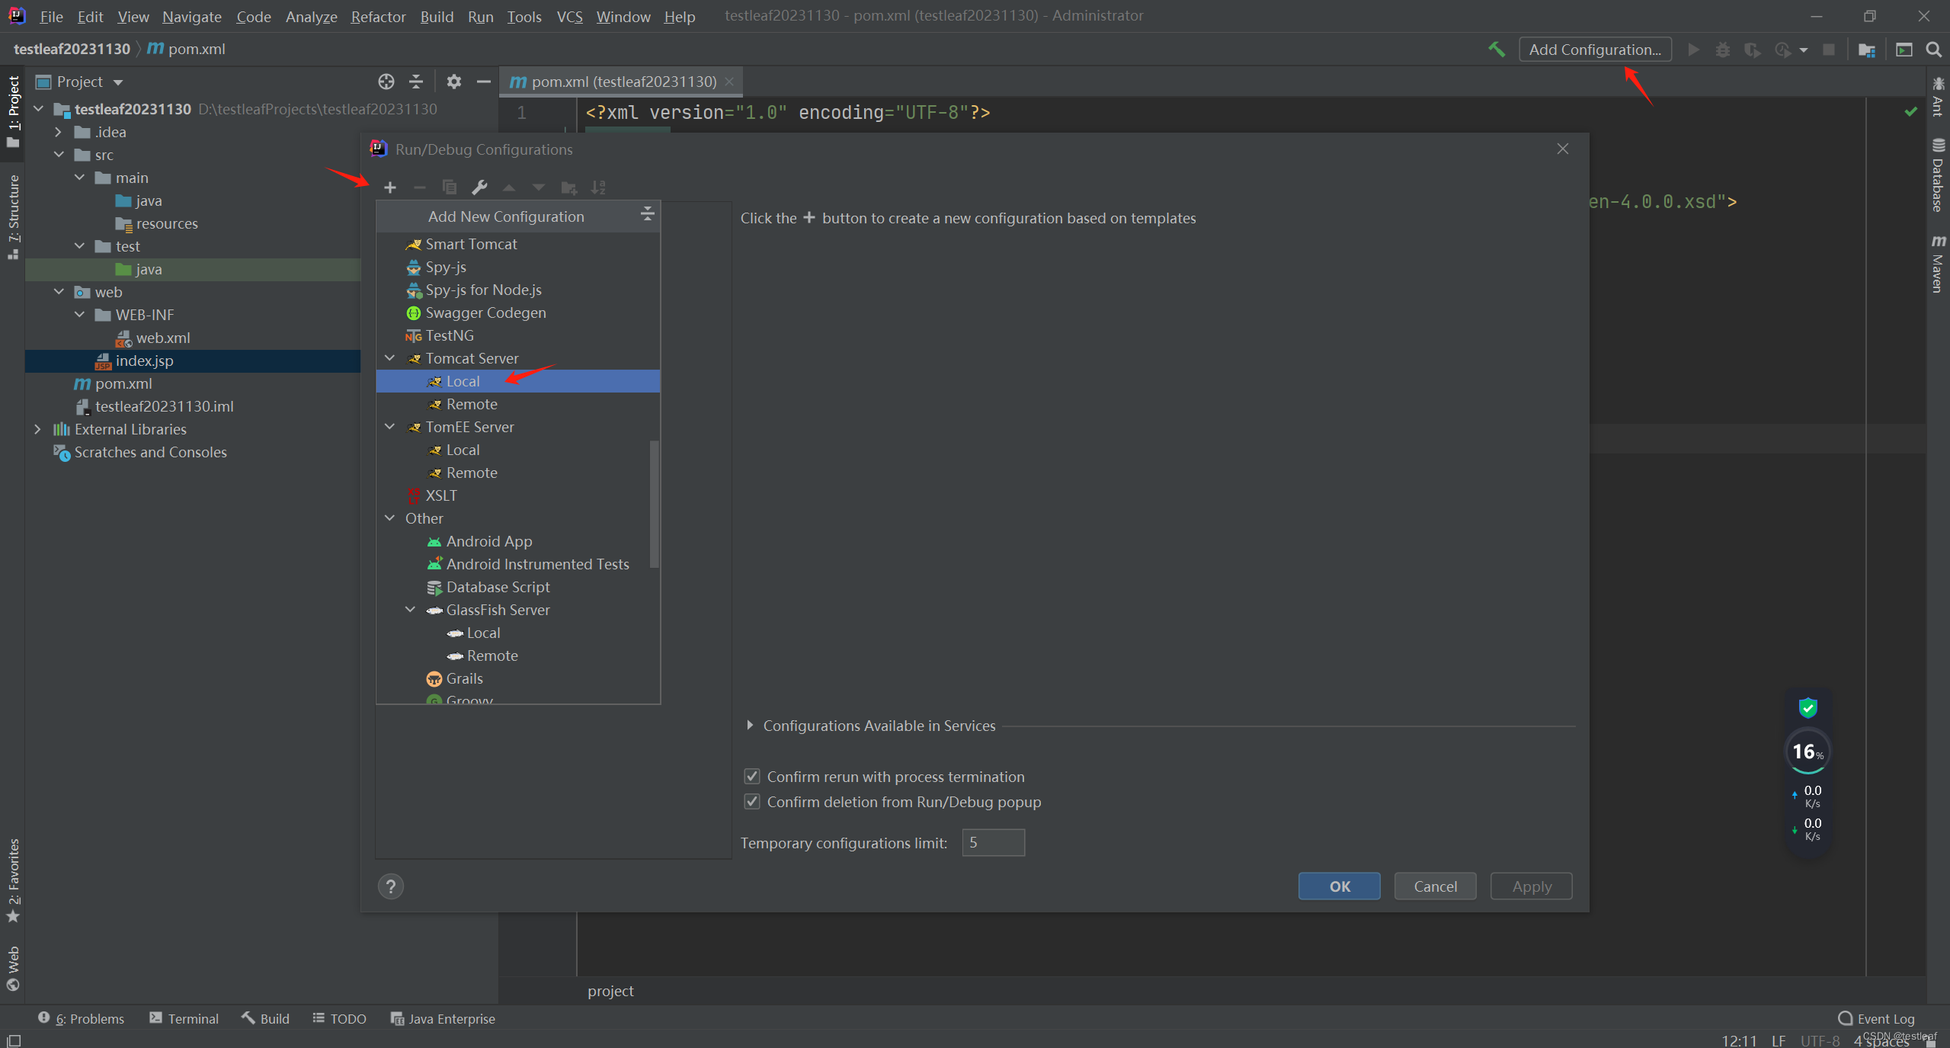Uncheck Confirm deletion from Run/Debug popup

(x=751, y=802)
